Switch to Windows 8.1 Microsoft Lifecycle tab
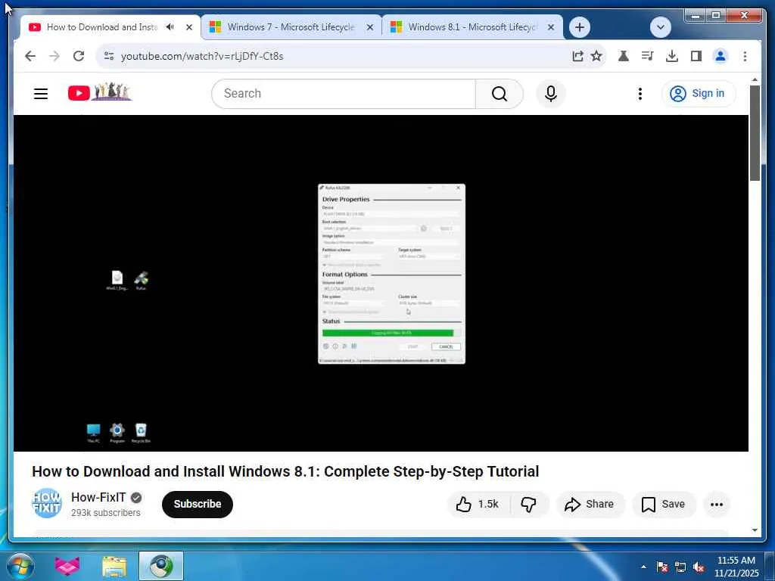Image resolution: width=775 pixels, height=581 pixels. point(472,27)
